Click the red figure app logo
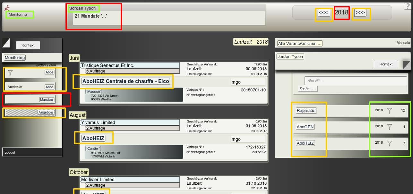413x194 pixels. pyautogui.click(x=7, y=8)
